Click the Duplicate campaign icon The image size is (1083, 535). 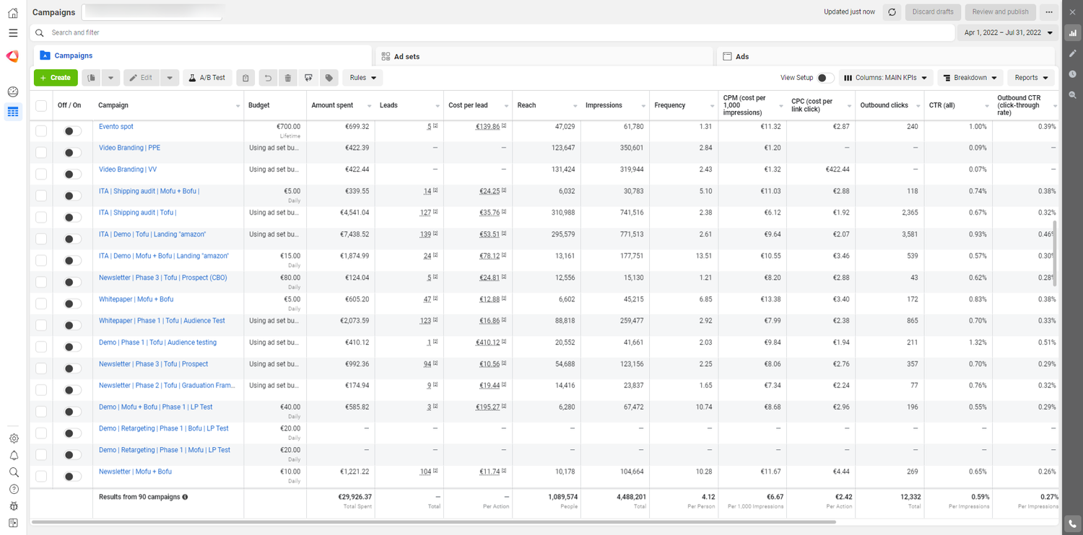coord(91,78)
